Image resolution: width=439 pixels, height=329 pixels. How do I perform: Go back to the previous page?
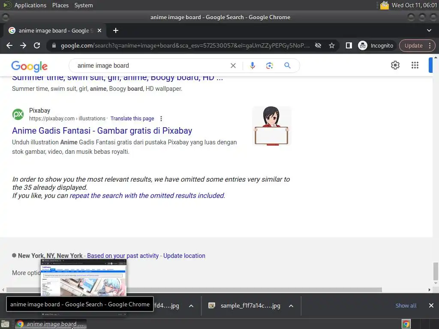[x=9, y=45]
